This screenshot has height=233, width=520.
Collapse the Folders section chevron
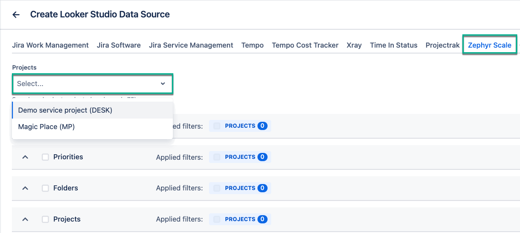(x=25, y=188)
